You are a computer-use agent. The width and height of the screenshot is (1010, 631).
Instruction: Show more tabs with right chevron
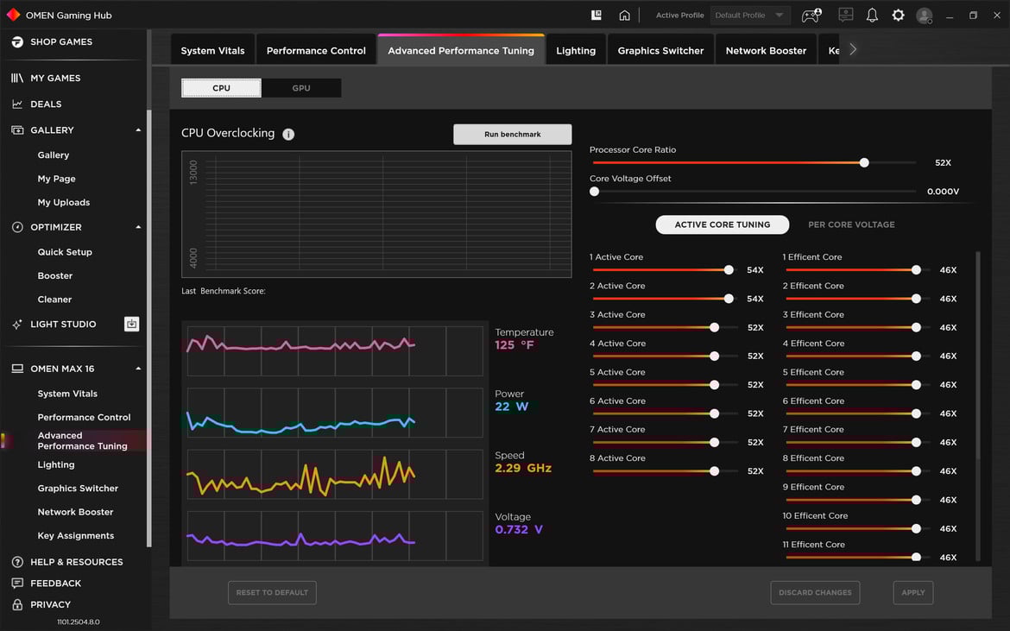tap(853, 49)
